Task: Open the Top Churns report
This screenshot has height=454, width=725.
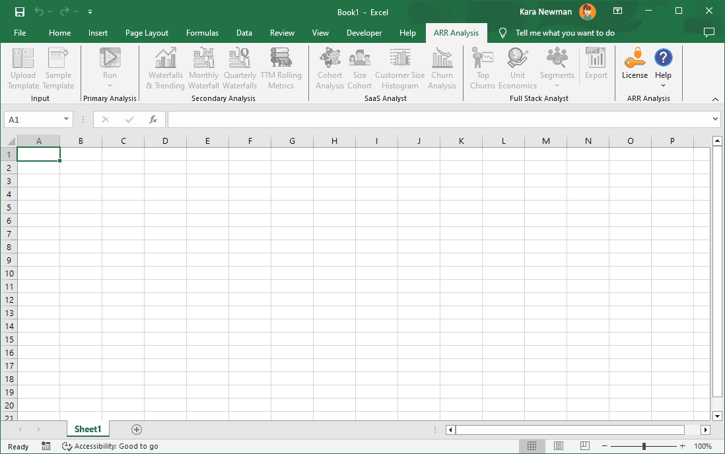Action: tap(483, 68)
